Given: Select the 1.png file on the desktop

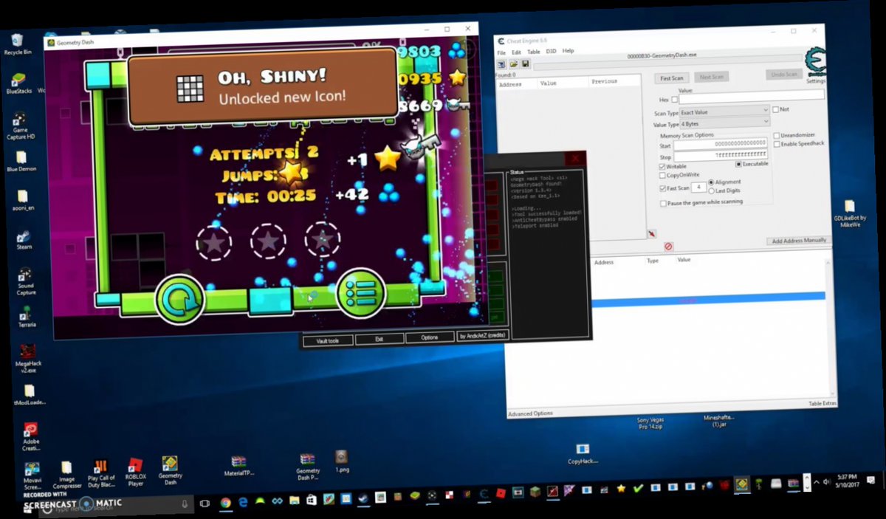Looking at the screenshot, I should [342, 461].
